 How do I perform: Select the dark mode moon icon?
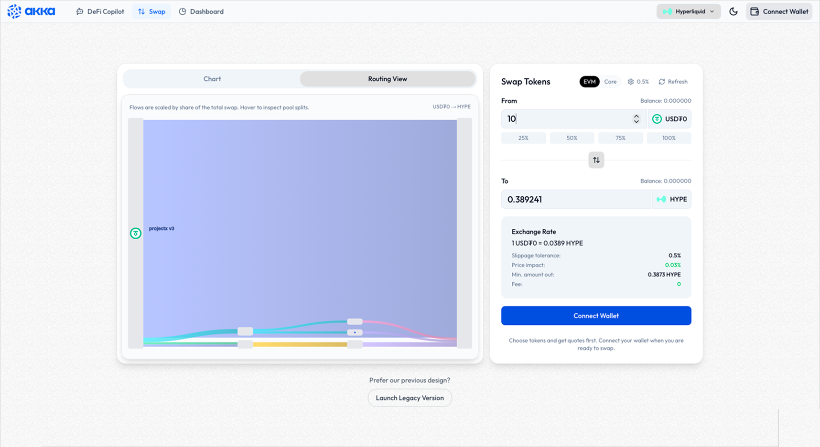click(x=733, y=11)
